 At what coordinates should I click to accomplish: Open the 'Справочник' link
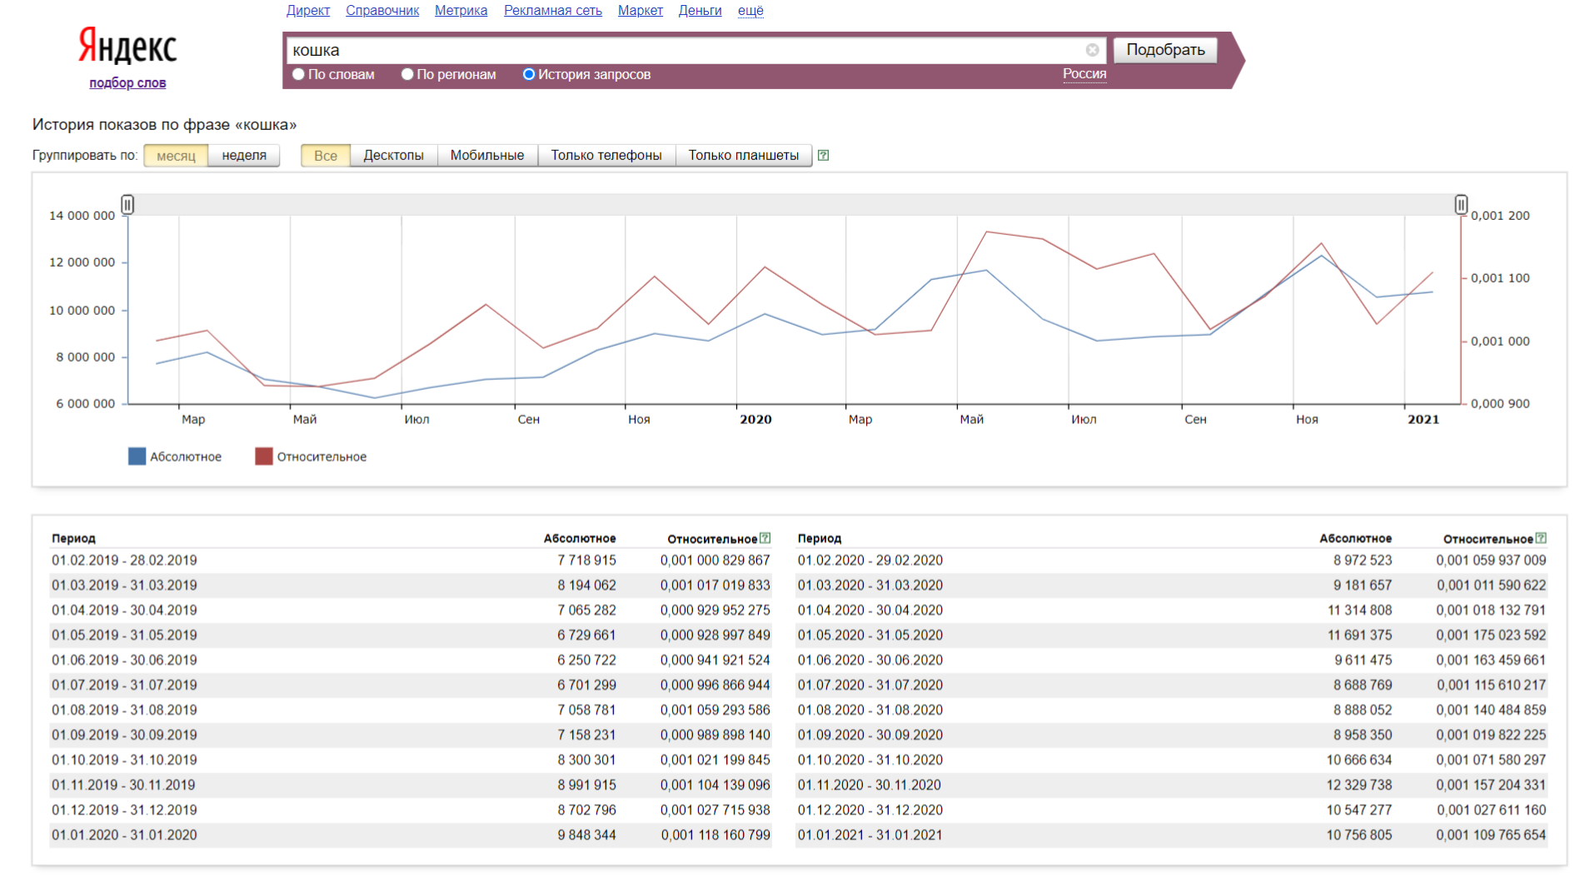(x=382, y=11)
